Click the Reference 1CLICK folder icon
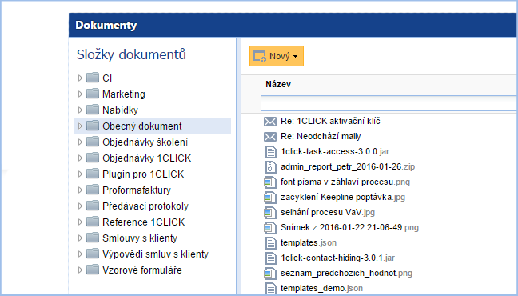 (93, 222)
